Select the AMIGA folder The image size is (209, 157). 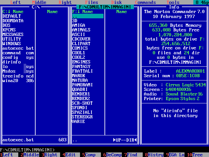click(x=78, y=25)
